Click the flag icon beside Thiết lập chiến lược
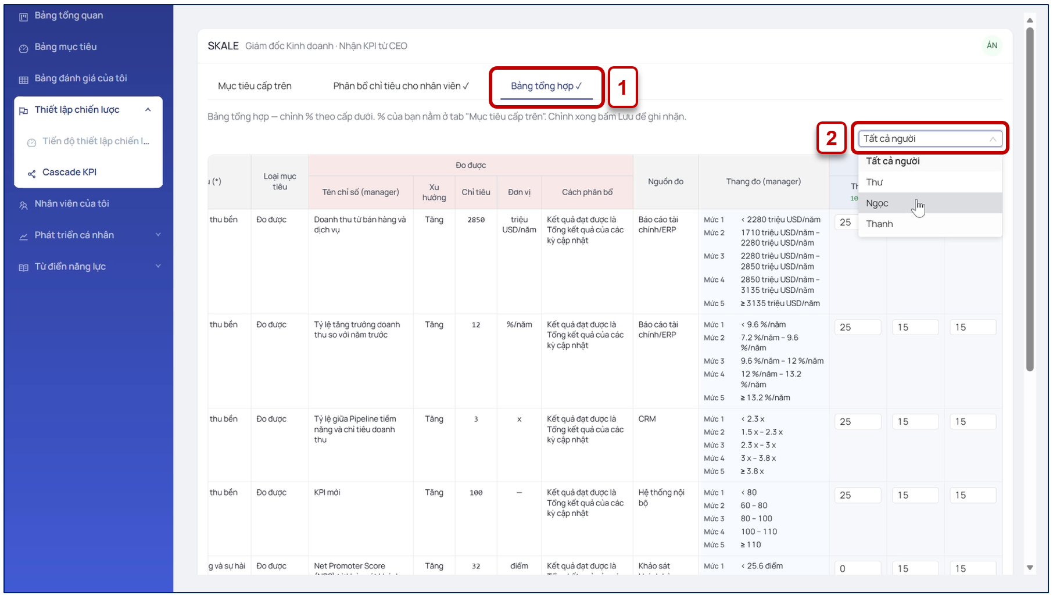The image size is (1053, 595). [23, 111]
